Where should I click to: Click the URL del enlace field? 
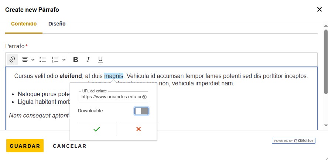pyautogui.click(x=113, y=97)
